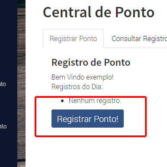This screenshot has height=167, width=167.
Task: Click the word 'Consultar' in the second tab
Action: point(126,39)
